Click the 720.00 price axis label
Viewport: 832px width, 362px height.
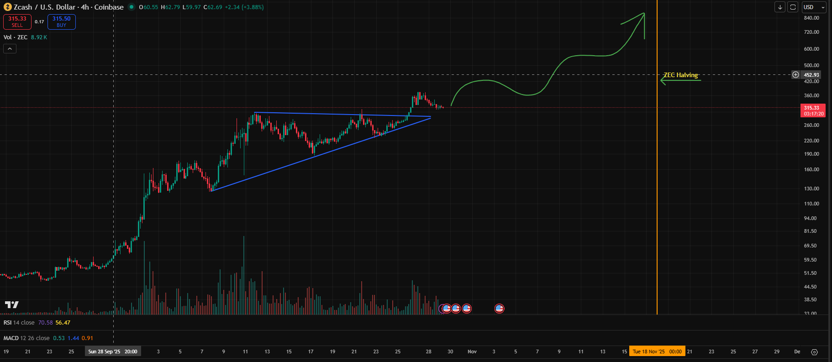(811, 32)
